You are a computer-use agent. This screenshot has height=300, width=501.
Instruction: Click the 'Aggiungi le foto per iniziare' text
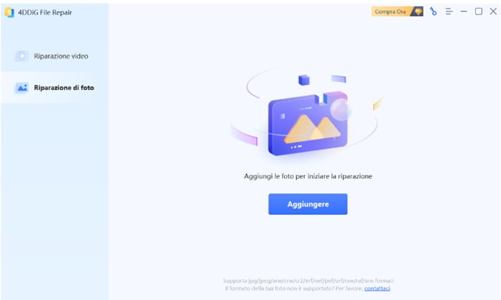point(308,176)
